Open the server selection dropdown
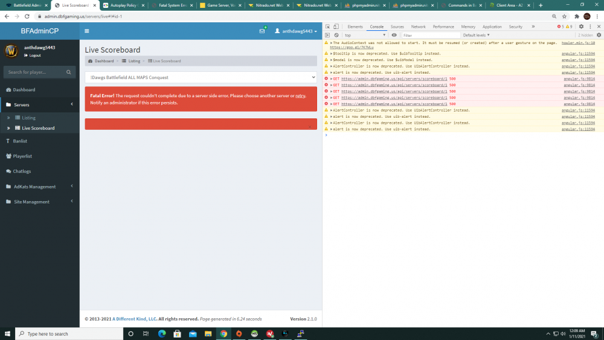The width and height of the screenshot is (604, 340). 201,77
